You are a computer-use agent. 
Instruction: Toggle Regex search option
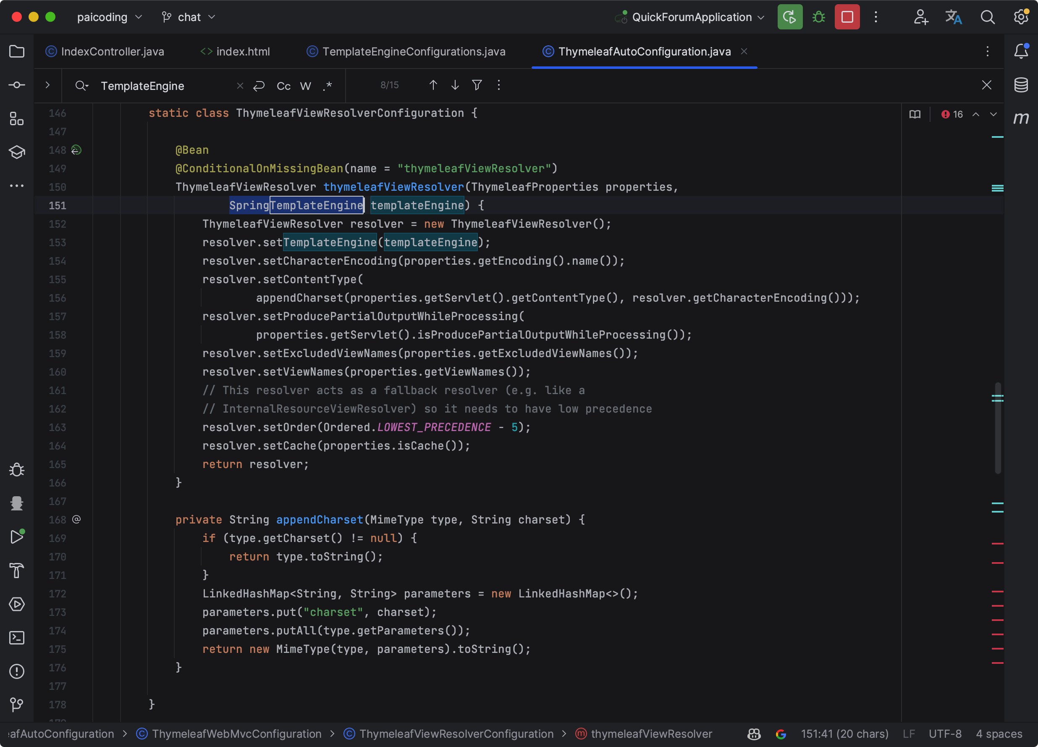click(x=327, y=86)
